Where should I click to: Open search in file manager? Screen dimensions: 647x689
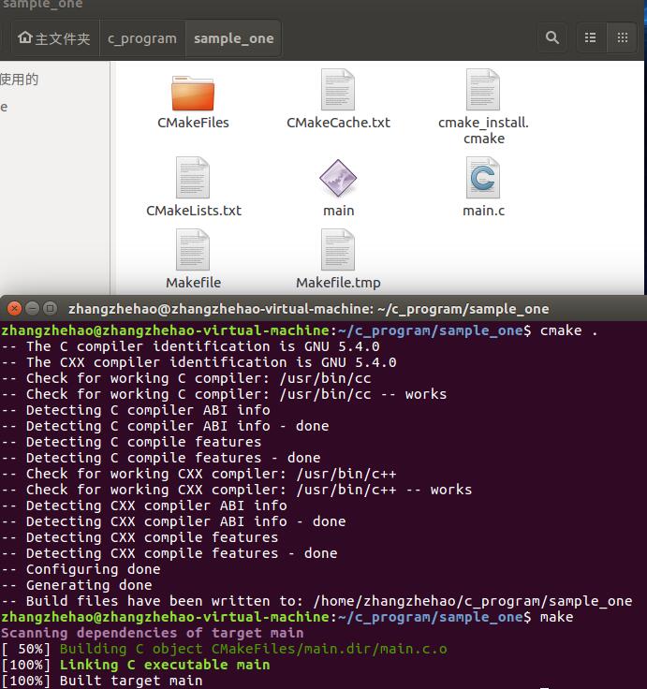(552, 37)
